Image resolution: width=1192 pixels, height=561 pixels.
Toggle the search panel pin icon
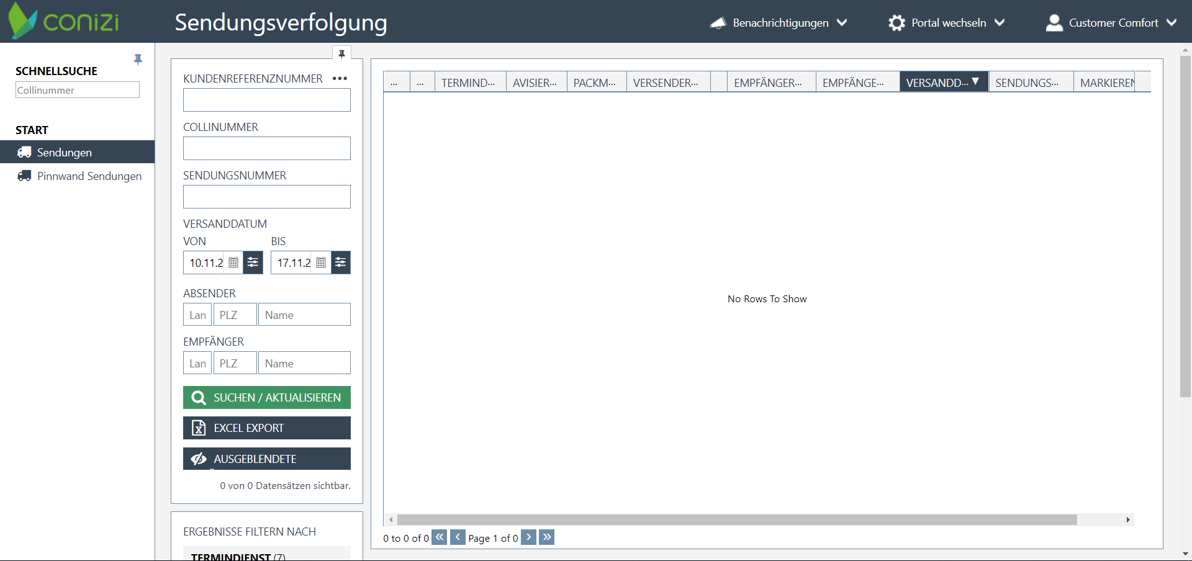click(x=341, y=54)
